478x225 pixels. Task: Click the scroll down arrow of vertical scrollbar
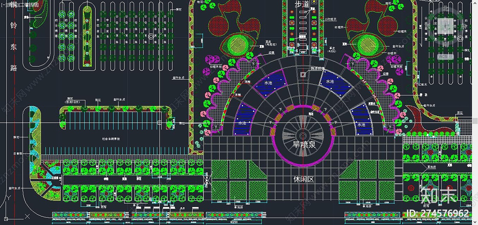coord(475,222)
